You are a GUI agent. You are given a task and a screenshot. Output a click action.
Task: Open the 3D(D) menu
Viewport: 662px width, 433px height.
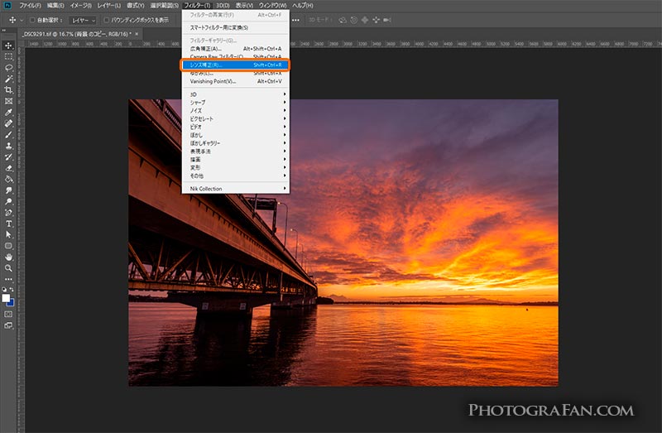(223, 6)
